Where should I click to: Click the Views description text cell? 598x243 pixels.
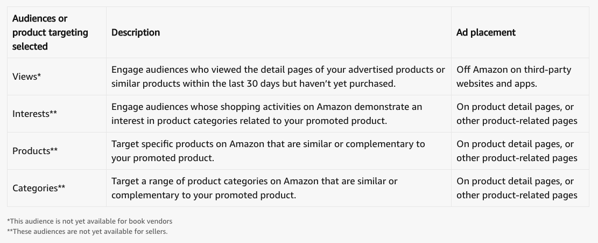click(278, 77)
